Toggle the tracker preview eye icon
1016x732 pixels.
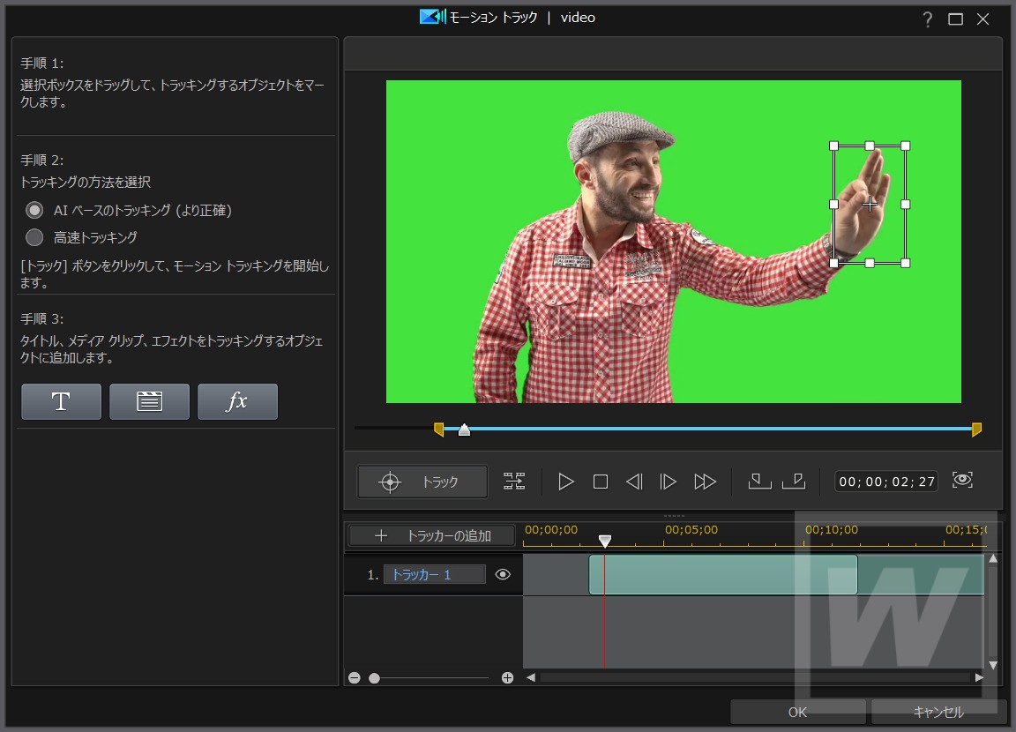tap(962, 480)
